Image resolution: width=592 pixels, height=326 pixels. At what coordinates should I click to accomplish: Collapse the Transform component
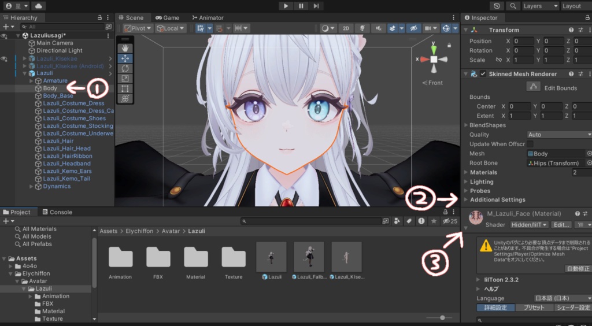466,30
